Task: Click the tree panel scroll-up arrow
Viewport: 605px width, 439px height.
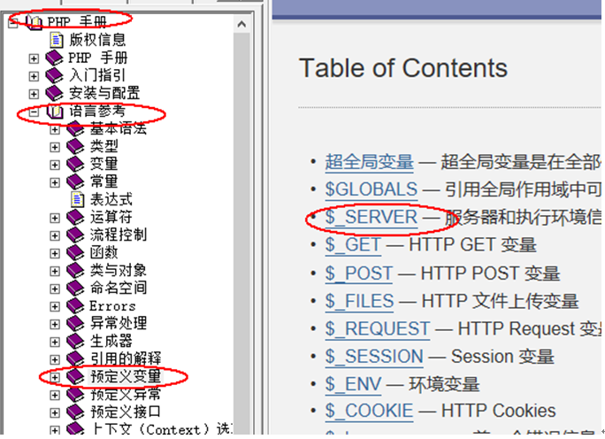Action: click(x=241, y=24)
